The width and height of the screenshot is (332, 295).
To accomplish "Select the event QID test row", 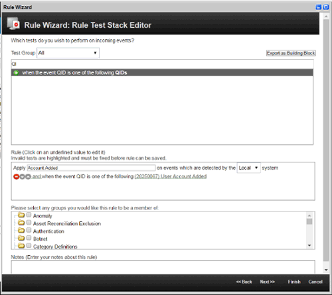I will coord(162,73).
